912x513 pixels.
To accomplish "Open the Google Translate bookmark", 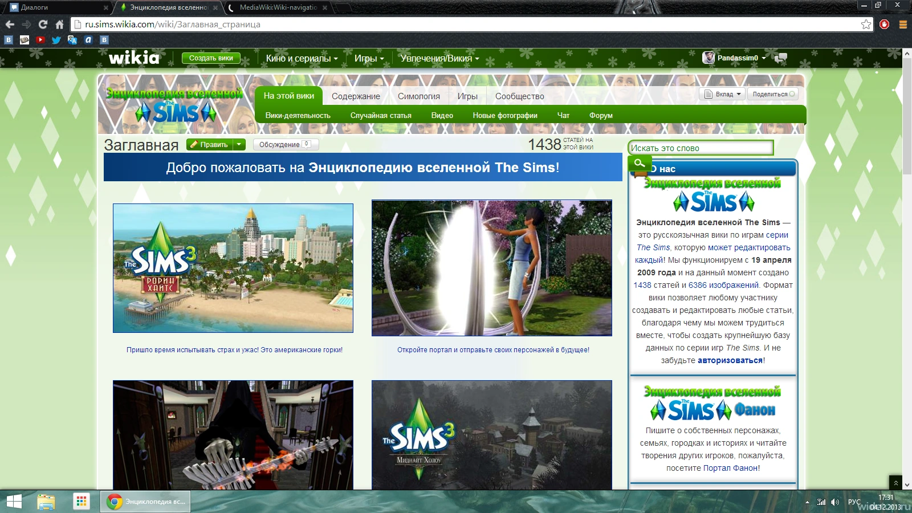I will [72, 40].
